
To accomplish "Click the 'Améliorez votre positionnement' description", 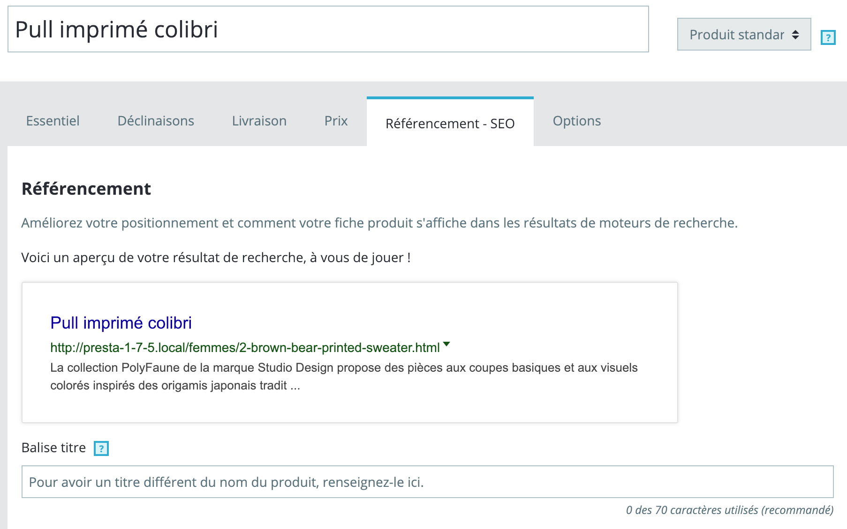I will pyautogui.click(x=379, y=223).
